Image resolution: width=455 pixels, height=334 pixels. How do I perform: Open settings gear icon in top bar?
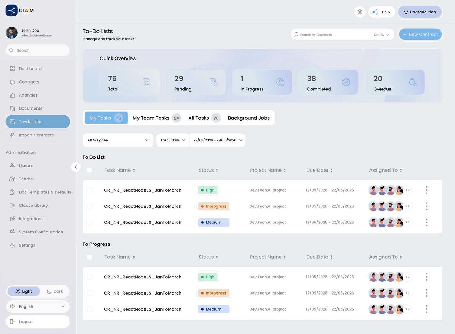tap(360, 12)
